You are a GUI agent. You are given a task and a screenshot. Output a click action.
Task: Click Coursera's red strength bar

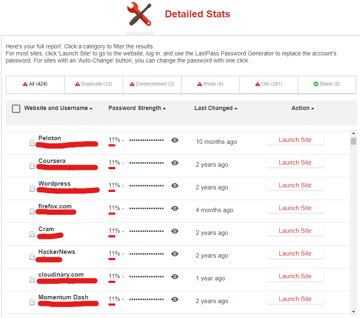tap(112, 168)
